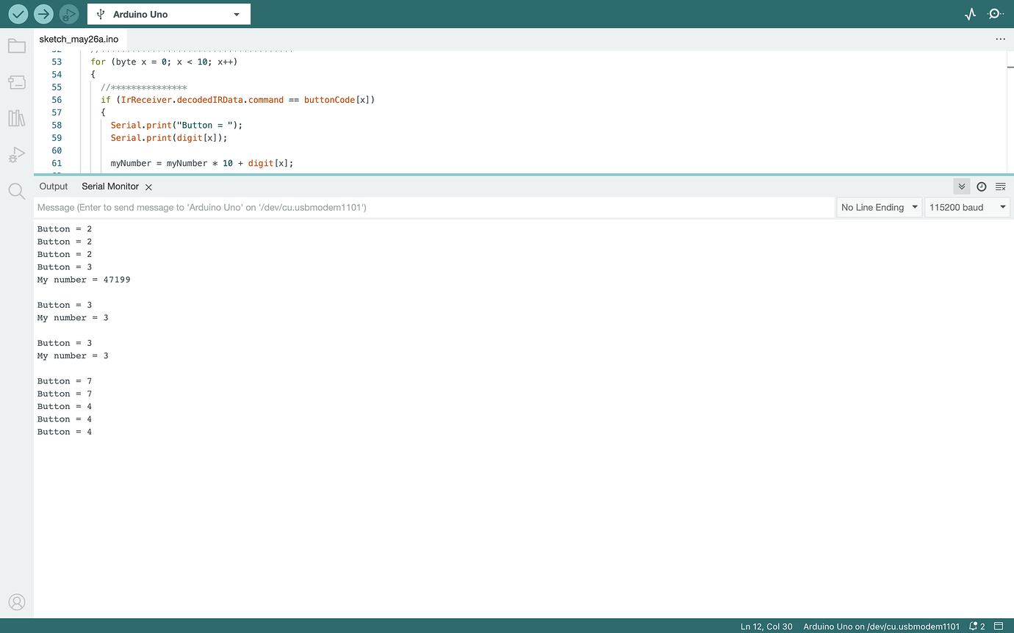
Task: Open the Serial Plotter icon
Action: point(970,13)
